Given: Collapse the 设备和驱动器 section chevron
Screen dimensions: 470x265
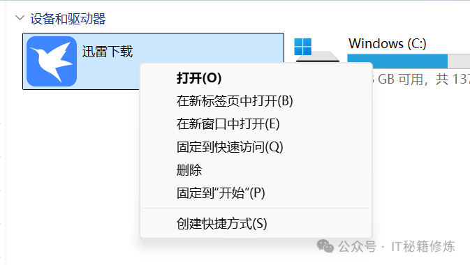Looking at the screenshot, I should pos(20,18).
